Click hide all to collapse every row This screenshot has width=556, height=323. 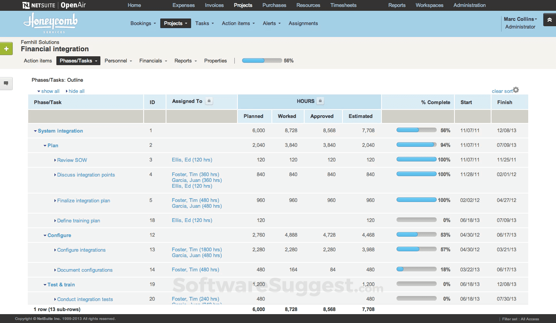[x=76, y=91]
